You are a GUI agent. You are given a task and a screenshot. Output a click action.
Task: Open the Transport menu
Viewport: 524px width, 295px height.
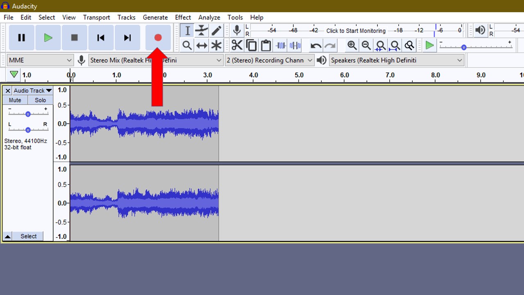click(97, 17)
